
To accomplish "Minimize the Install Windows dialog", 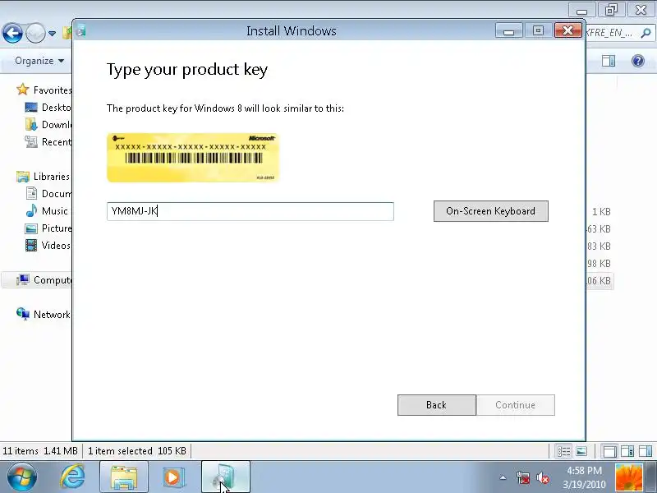I will [508, 30].
